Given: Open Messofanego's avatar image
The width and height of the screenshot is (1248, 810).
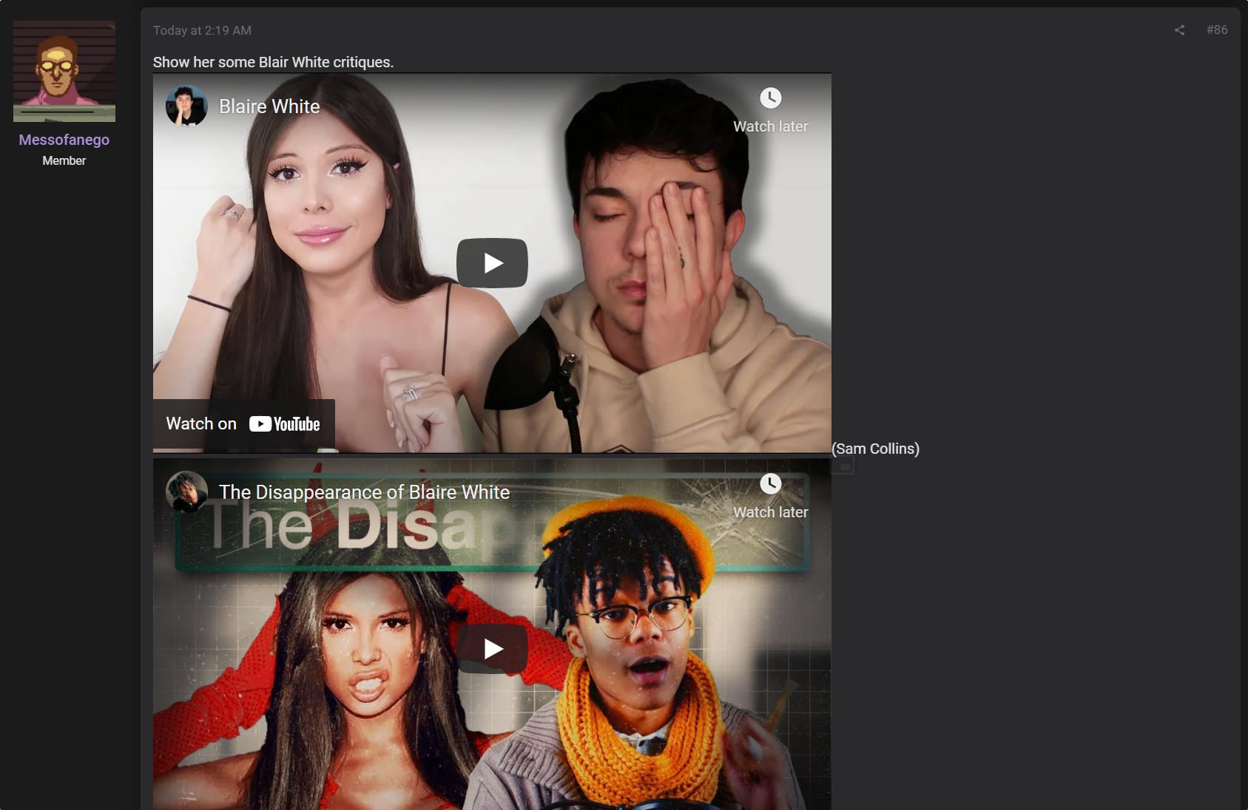Looking at the screenshot, I should tap(64, 71).
